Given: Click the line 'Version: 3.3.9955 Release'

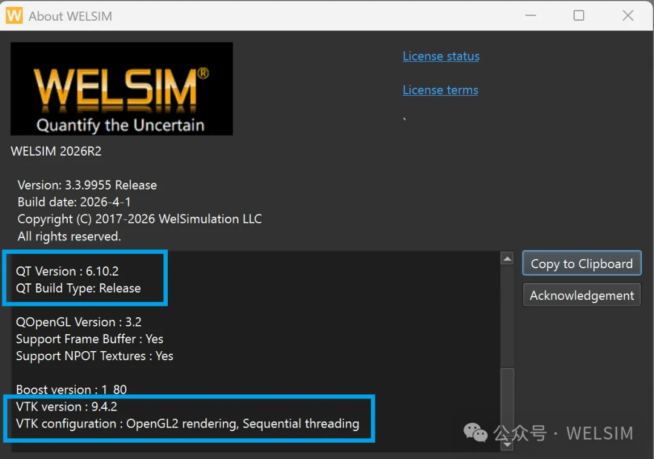Looking at the screenshot, I should click(87, 185).
